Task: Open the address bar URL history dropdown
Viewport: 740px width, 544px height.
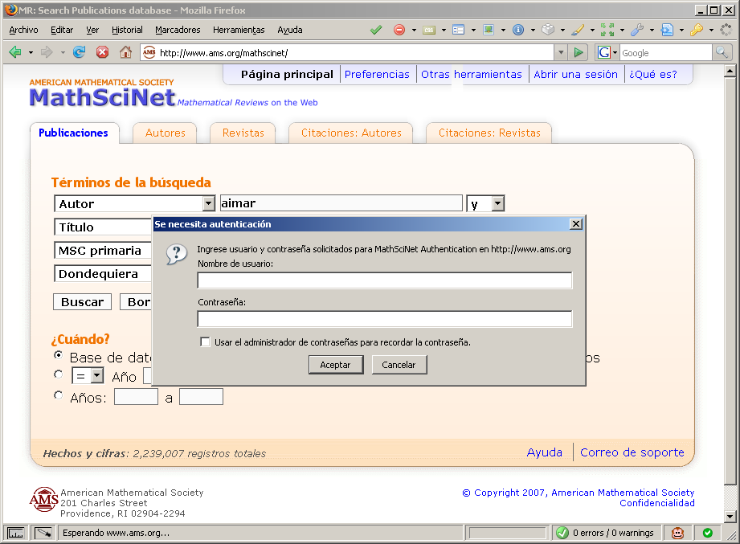Action: tap(561, 52)
